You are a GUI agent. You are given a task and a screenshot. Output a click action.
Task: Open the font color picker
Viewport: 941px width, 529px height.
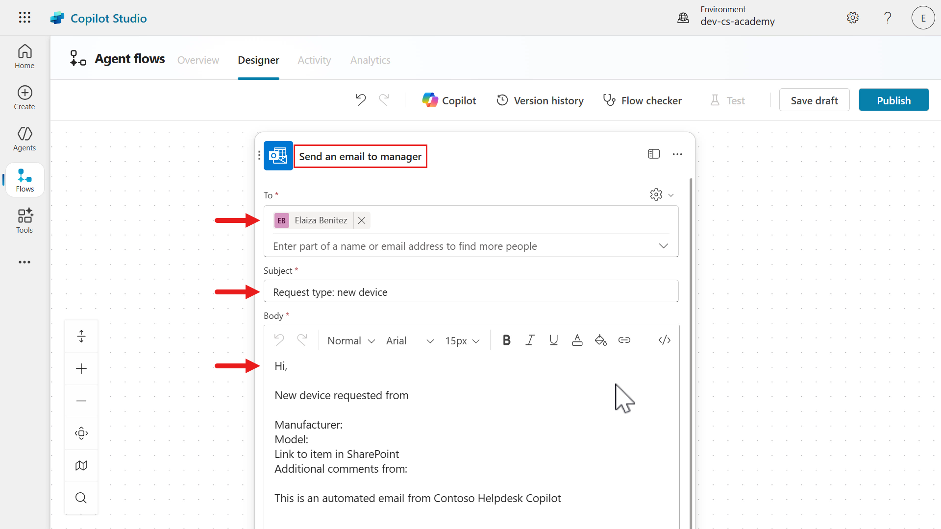click(577, 340)
